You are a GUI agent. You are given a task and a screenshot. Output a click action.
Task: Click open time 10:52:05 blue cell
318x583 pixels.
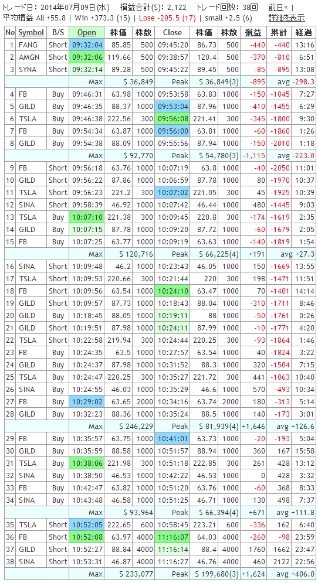point(86,524)
